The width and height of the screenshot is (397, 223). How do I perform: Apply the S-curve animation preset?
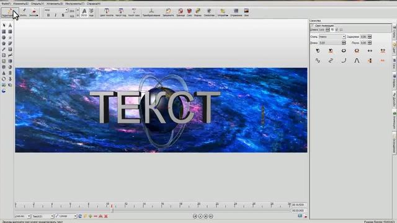coord(331,61)
